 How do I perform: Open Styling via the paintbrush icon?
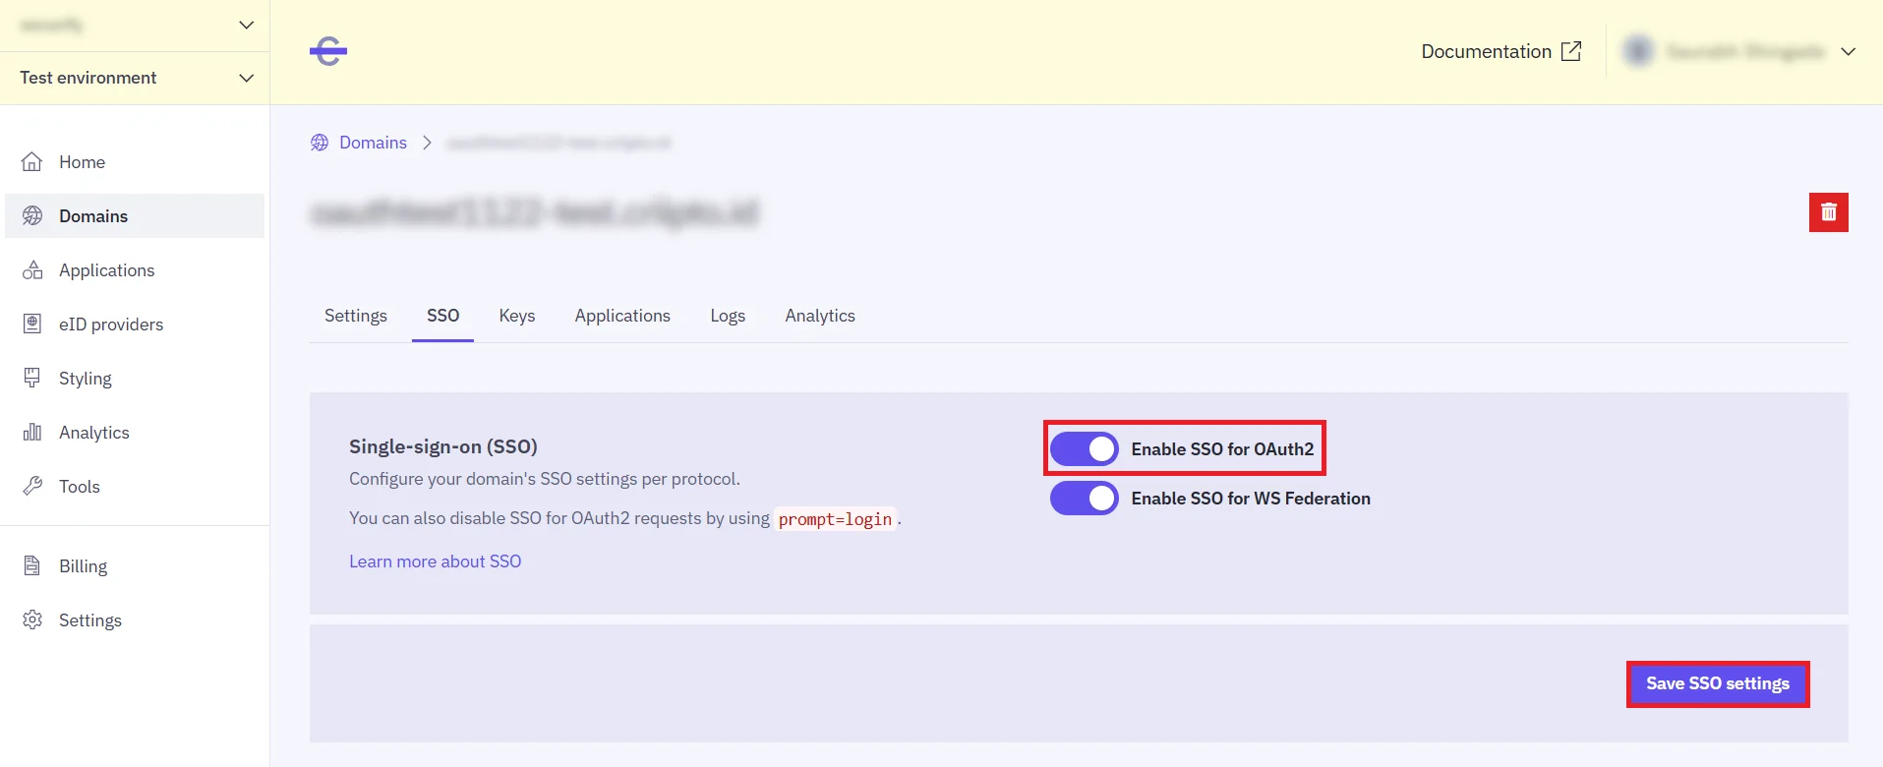coord(32,379)
